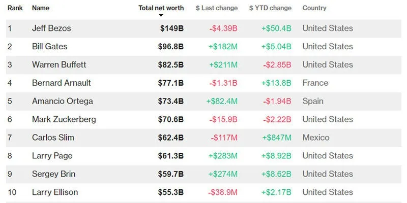407x203 pixels.
Task: Click Carlos Slim's +$847M YTD change
Action: (276, 138)
